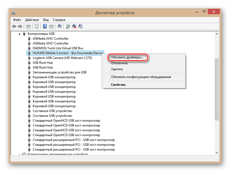230x172 pixels.
Task: Select Запоминающее устройство для USB device
Action: pyautogui.click(x=59, y=72)
